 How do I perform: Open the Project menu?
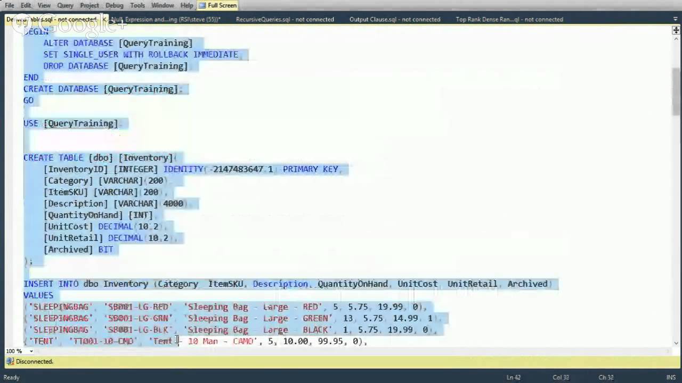[x=89, y=5]
